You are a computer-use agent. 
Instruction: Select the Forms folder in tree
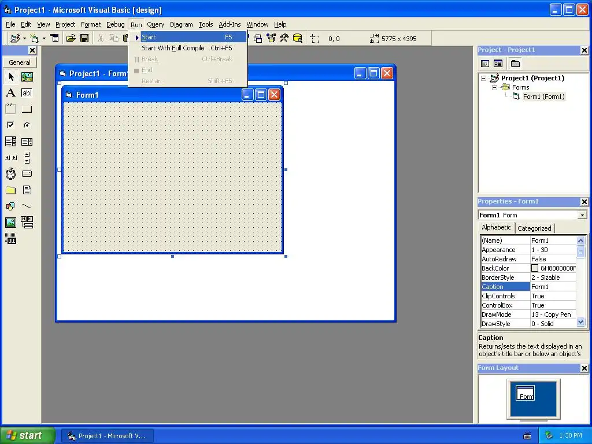pos(521,87)
